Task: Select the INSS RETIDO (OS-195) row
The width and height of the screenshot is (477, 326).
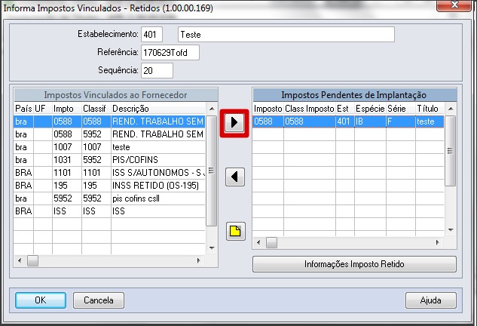Action: click(109, 186)
